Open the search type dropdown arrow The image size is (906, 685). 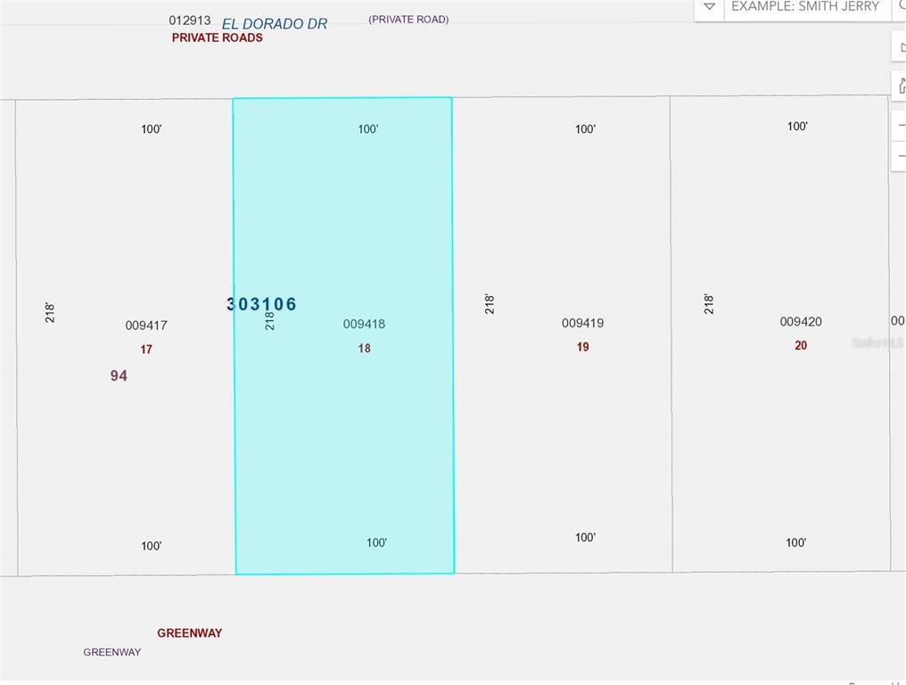(709, 7)
